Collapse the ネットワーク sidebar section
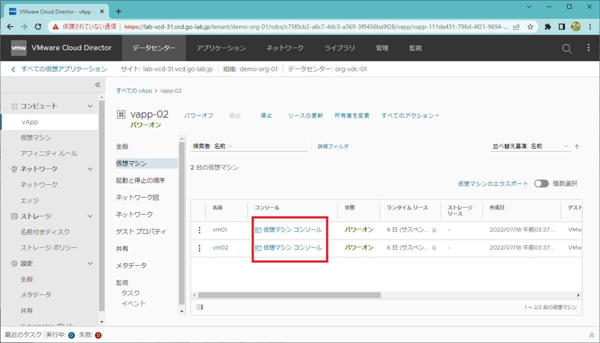Viewport: 600px width, 343px height. (90, 169)
